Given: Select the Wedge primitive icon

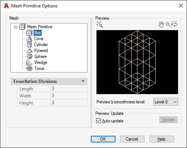Looking at the screenshot, I should (x=29, y=62).
